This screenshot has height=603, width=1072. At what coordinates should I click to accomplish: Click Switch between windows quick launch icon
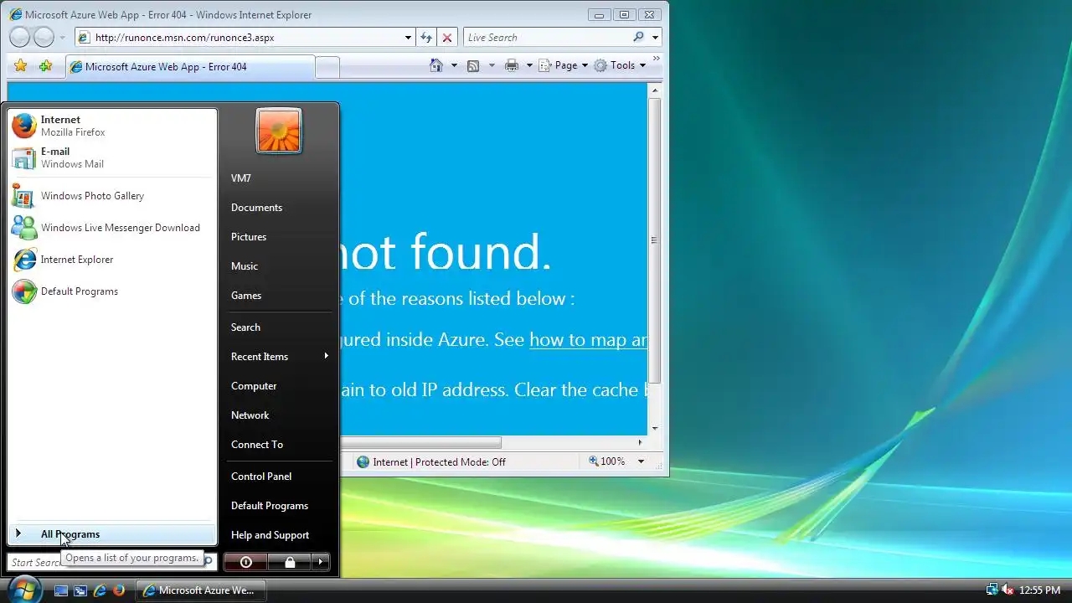click(x=80, y=590)
